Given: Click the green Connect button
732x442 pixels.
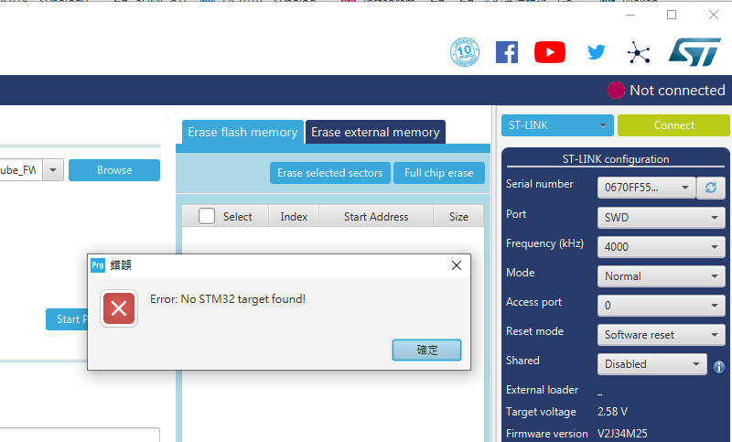Looking at the screenshot, I should tap(673, 125).
